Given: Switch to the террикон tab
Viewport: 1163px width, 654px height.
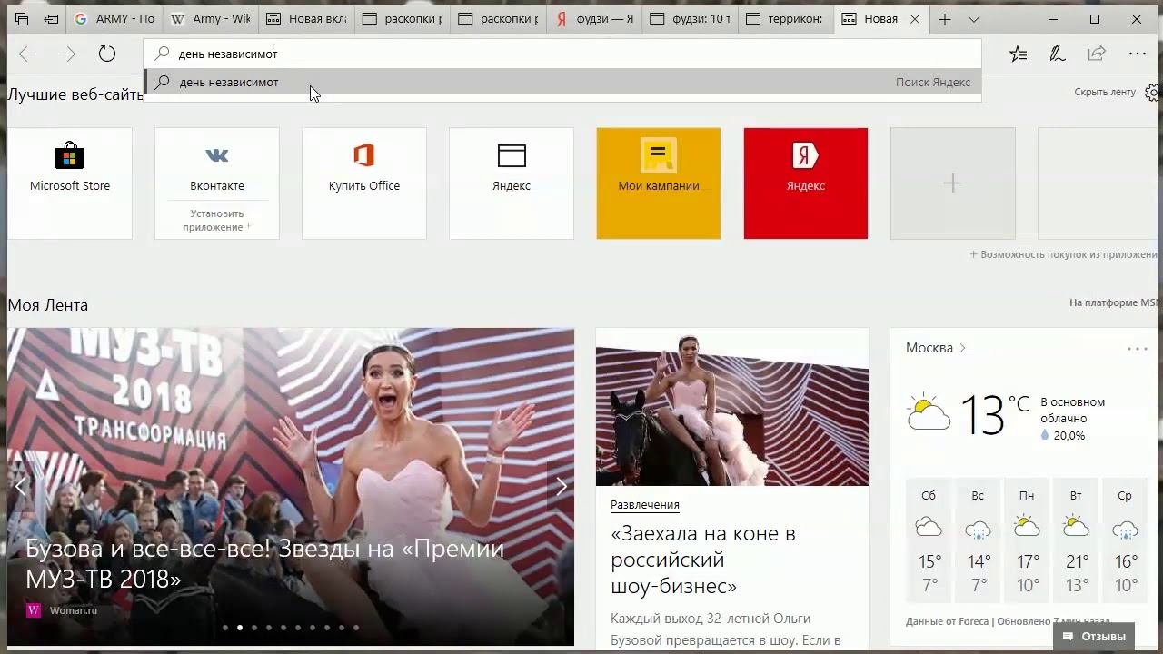Looking at the screenshot, I should [788, 19].
